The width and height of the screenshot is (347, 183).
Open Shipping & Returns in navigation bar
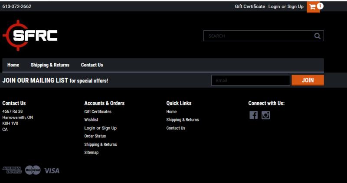pos(50,65)
